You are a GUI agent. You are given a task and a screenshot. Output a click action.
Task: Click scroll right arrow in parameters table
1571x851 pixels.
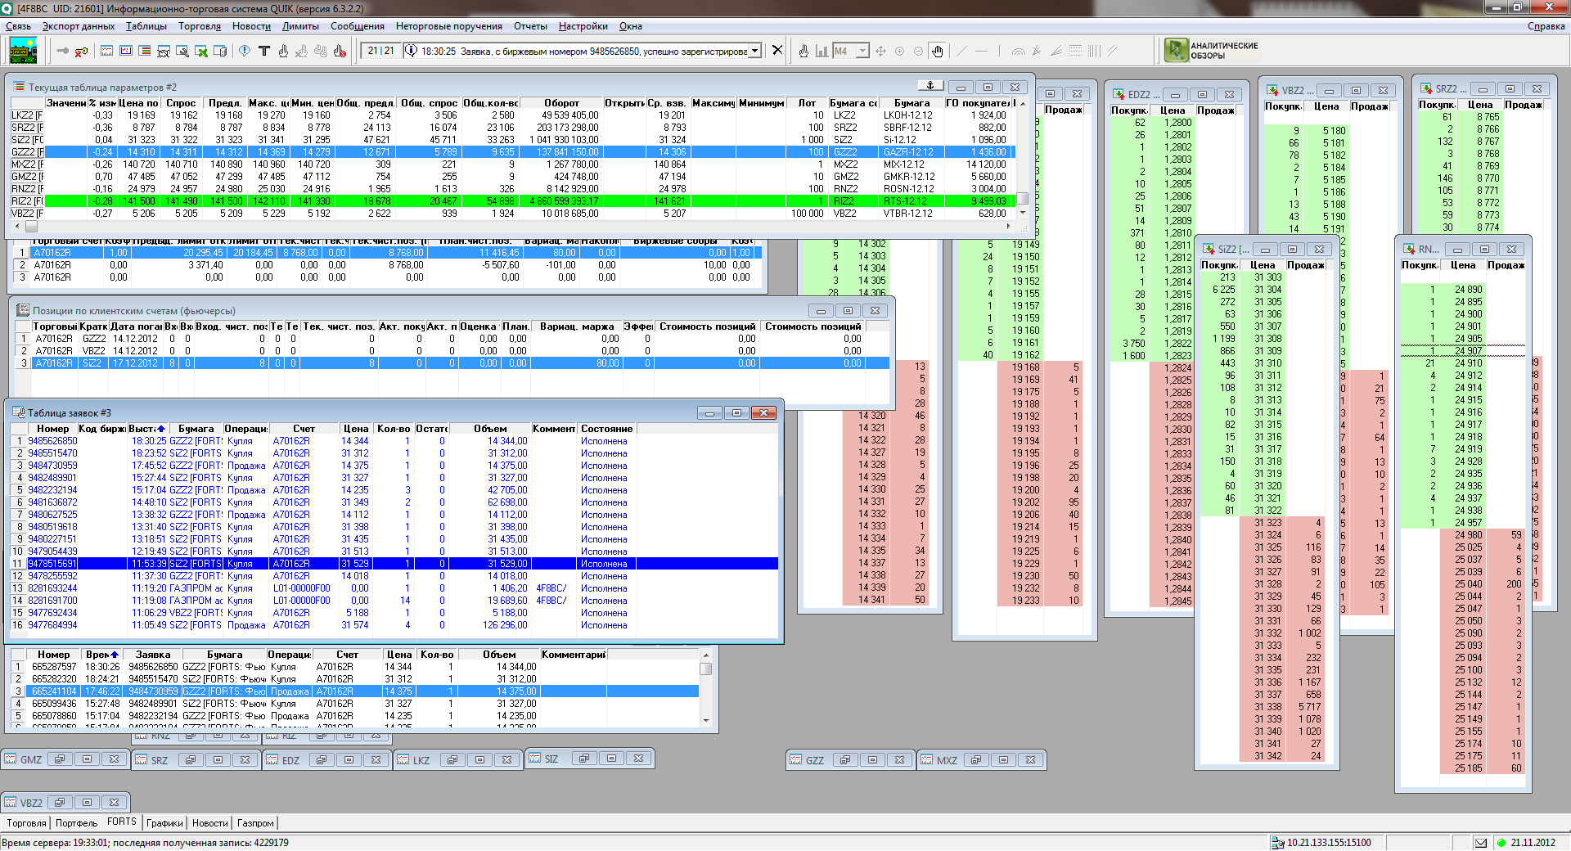pyautogui.click(x=1008, y=226)
